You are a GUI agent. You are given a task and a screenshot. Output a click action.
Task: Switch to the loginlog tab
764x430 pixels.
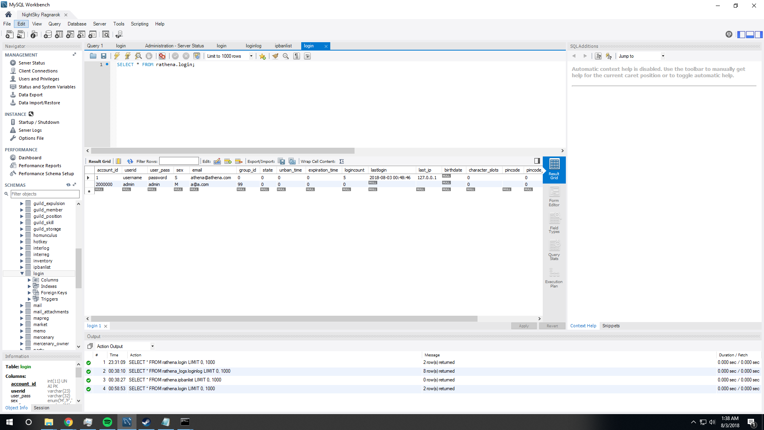pos(253,46)
